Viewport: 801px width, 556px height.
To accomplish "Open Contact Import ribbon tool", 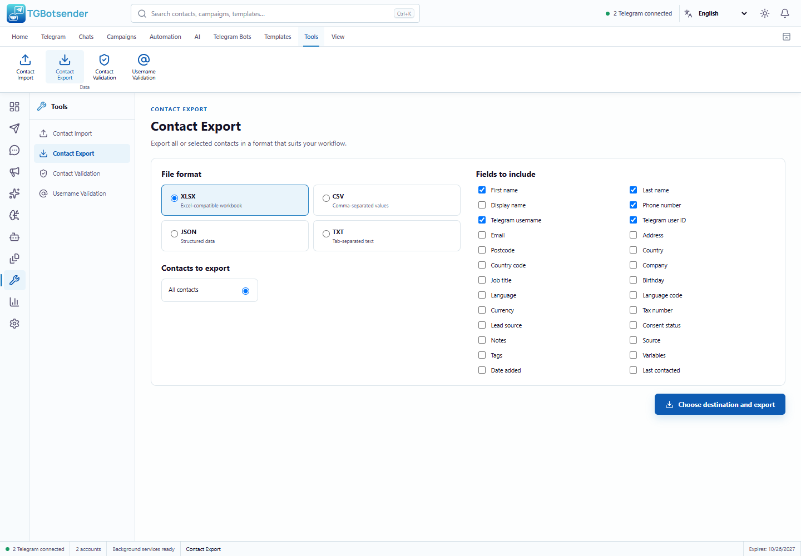I will pyautogui.click(x=26, y=67).
